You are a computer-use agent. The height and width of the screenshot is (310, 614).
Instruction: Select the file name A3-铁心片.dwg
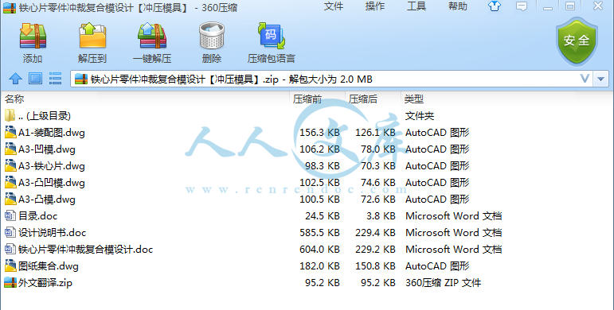pos(52,166)
